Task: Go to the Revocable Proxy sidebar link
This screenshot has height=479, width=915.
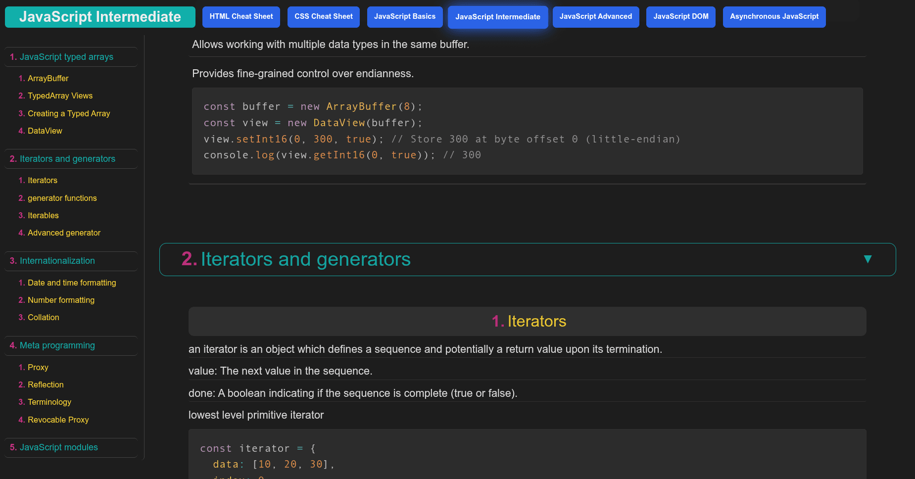Action: [x=58, y=420]
